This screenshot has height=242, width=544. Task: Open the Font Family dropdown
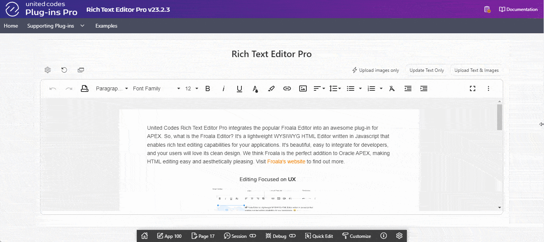pos(156,88)
